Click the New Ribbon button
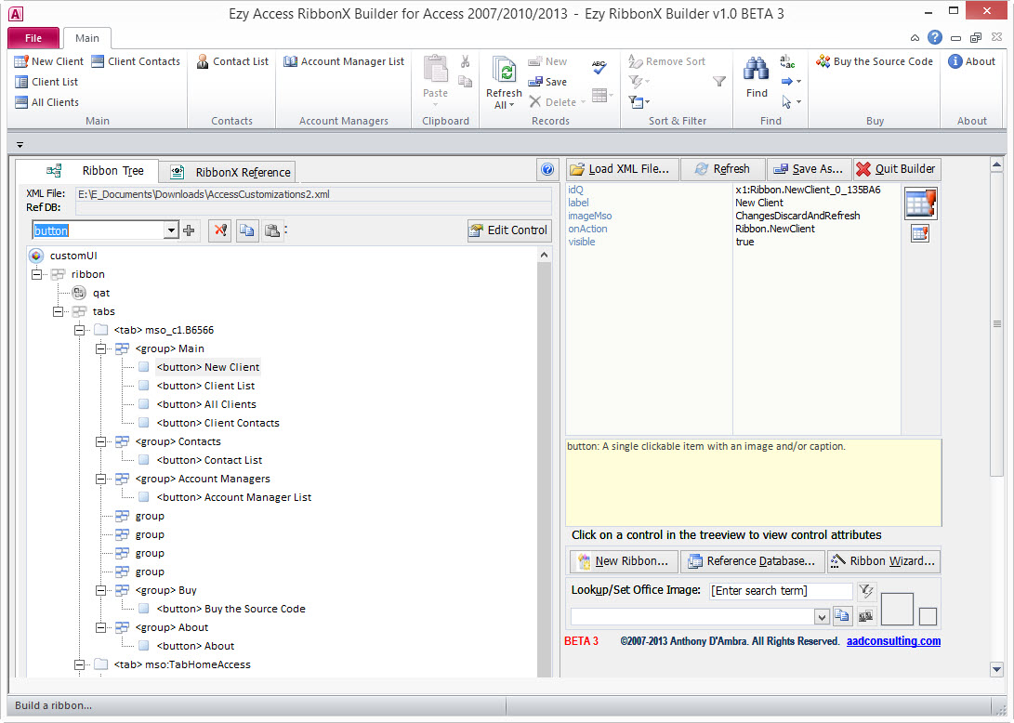Image resolution: width=1014 pixels, height=723 pixels. pyautogui.click(x=624, y=561)
